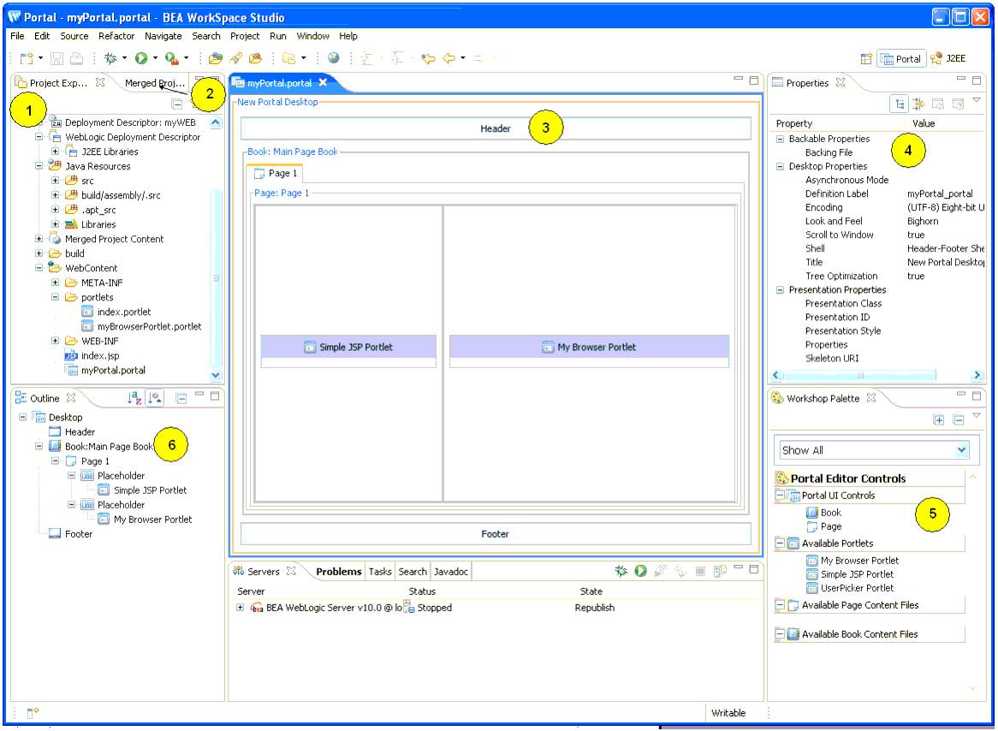Click the alphabetical Sort icon in Outline
This screenshot has width=998, height=731.
pyautogui.click(x=134, y=398)
